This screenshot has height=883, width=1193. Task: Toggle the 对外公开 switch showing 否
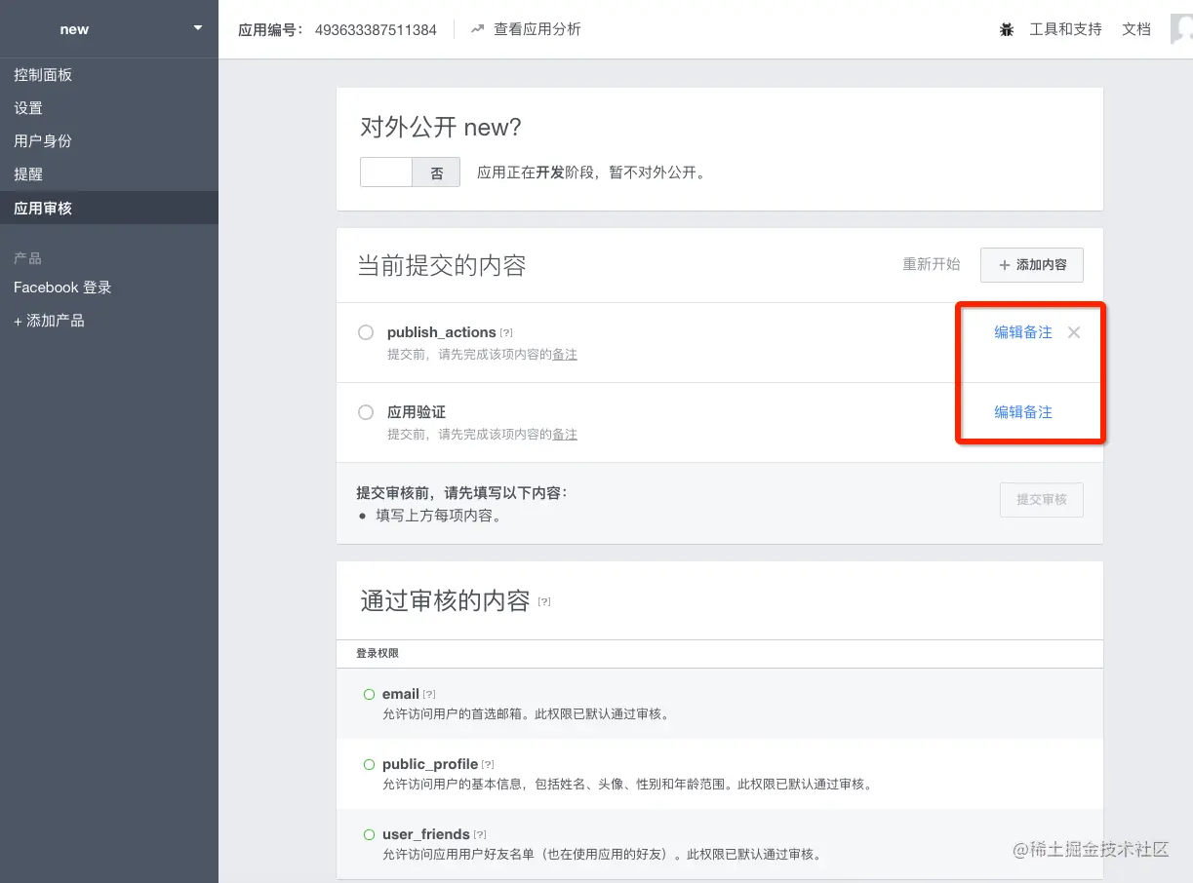click(410, 173)
